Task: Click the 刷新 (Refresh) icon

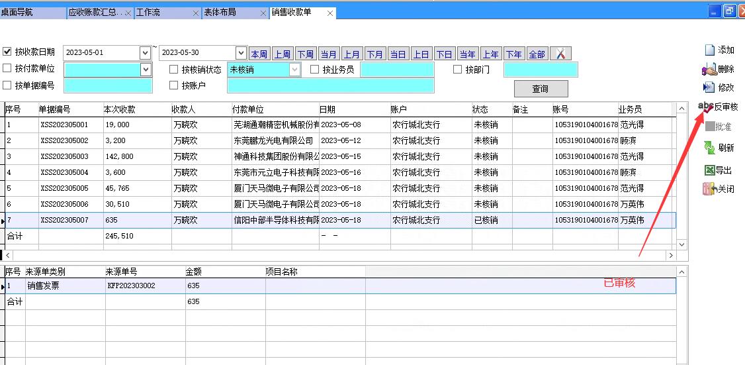Action: [709, 148]
